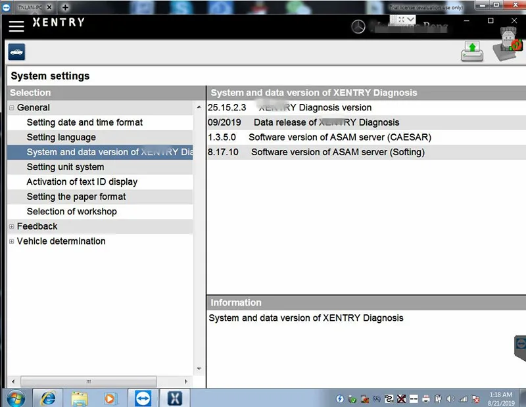The height and width of the screenshot is (407, 526).
Task: Open the XENTRY hamburger menu
Action: coord(16,26)
